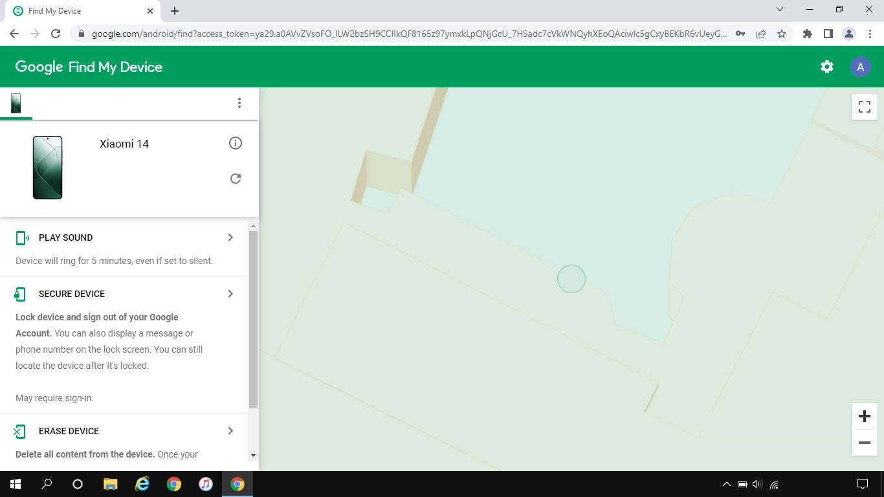Open the tab search dropdown
884x497 pixels.
click(779, 10)
